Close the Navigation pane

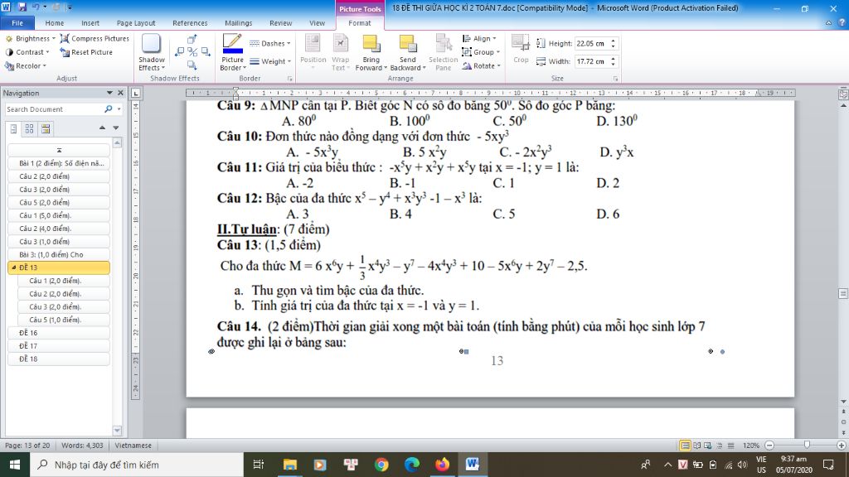pos(121,93)
